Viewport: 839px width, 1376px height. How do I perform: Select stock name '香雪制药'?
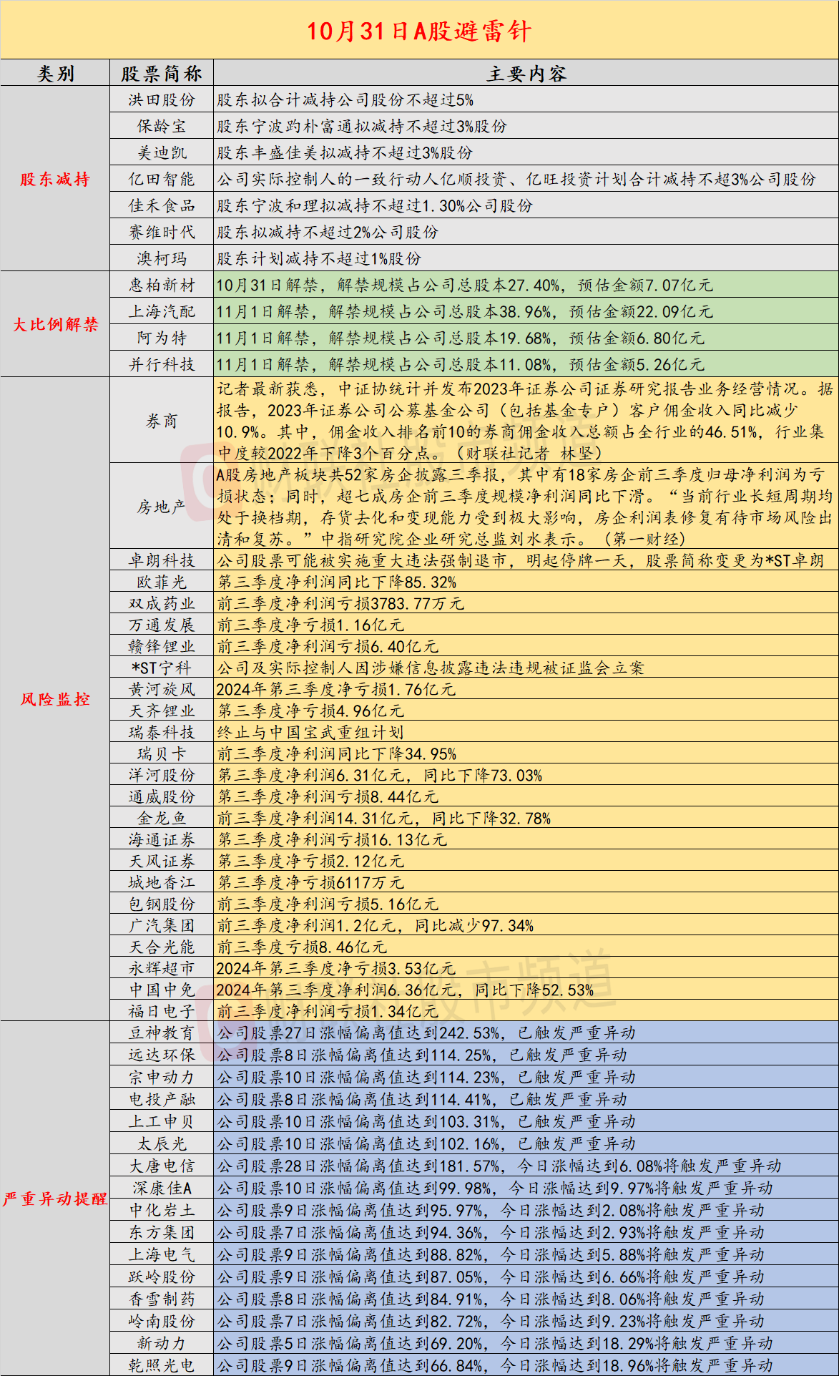click(x=162, y=1299)
